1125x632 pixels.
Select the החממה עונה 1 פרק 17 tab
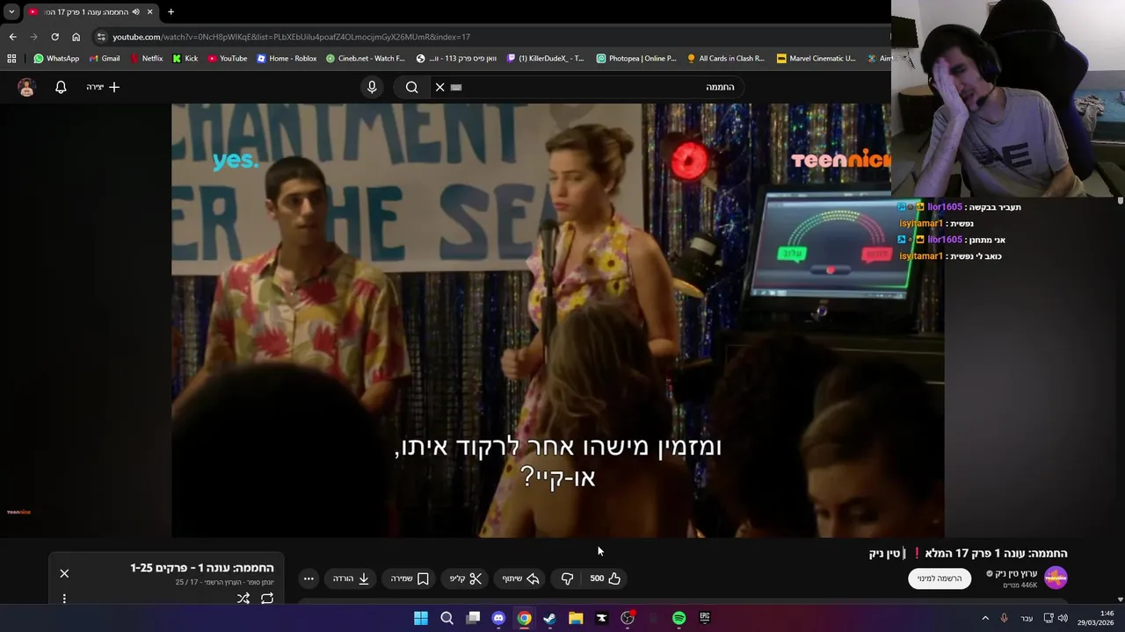pos(90,11)
